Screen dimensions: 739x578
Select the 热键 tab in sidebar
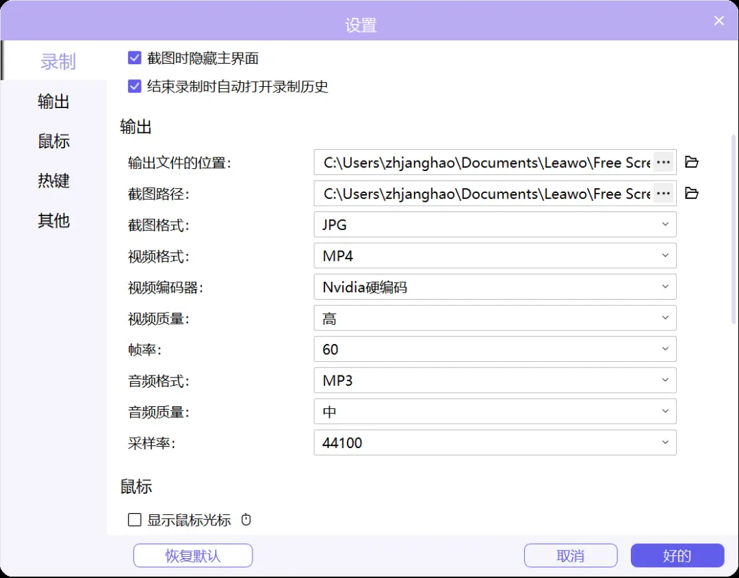tap(53, 181)
